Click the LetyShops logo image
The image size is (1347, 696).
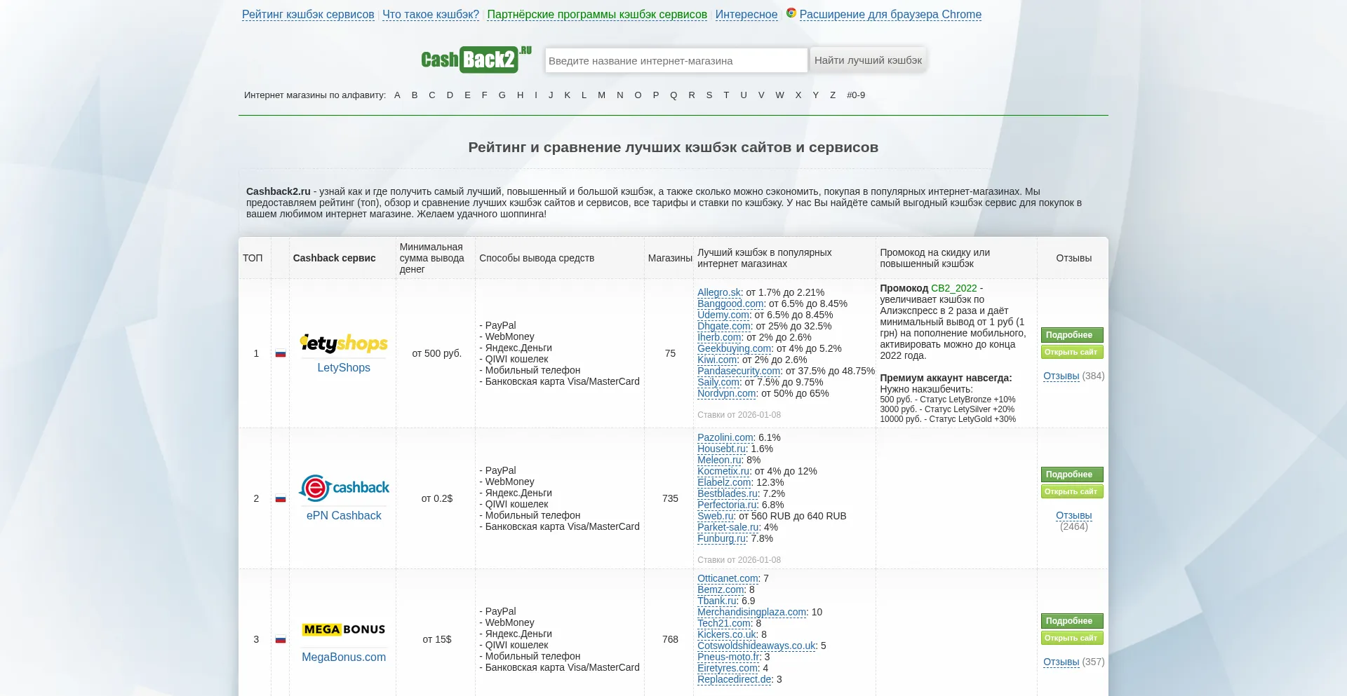[344, 343]
